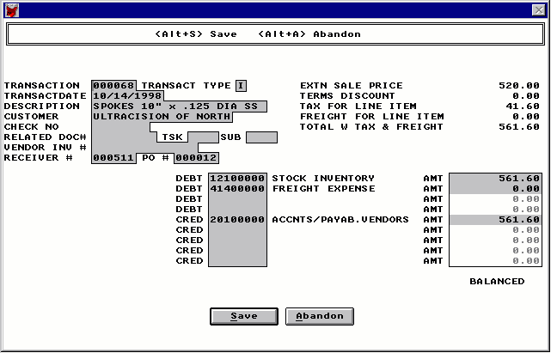Click the TAX FOR LINE ITEM value 41.60
Screen dimensions: 551x353
pyautogui.click(x=523, y=107)
